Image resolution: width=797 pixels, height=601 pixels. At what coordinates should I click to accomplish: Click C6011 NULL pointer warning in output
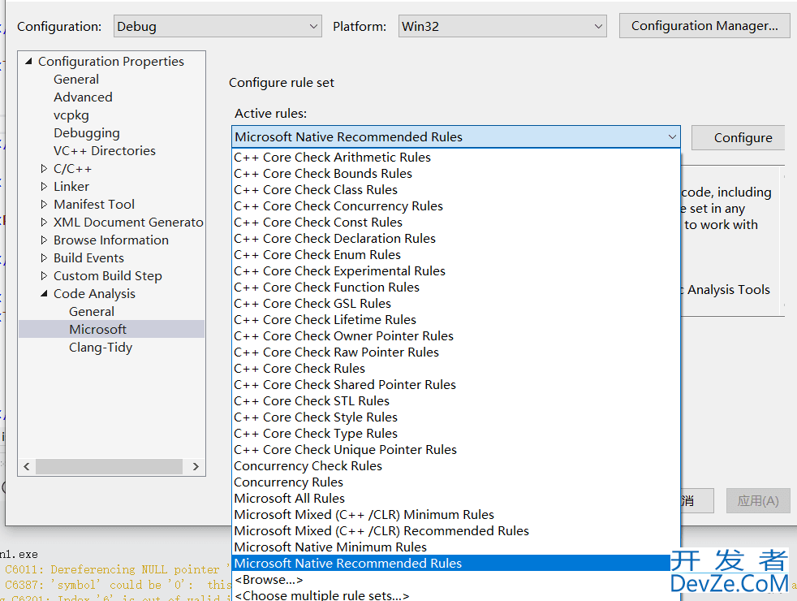point(117,569)
